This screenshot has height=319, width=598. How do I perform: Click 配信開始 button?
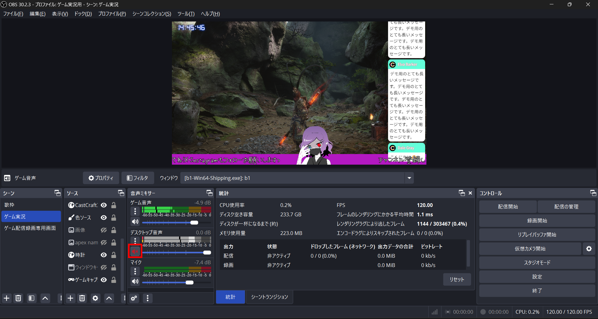pos(508,207)
